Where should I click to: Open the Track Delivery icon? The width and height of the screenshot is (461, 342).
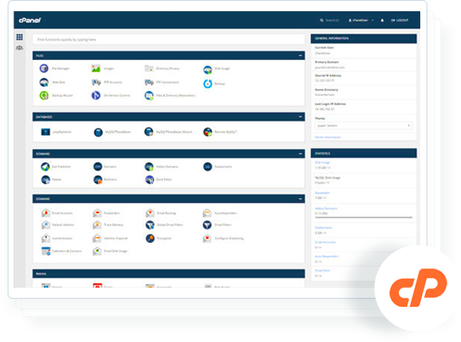click(97, 225)
